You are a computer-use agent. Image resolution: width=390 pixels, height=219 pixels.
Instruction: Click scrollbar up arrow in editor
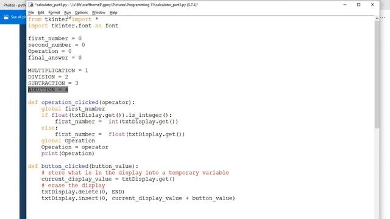pos(377,18)
